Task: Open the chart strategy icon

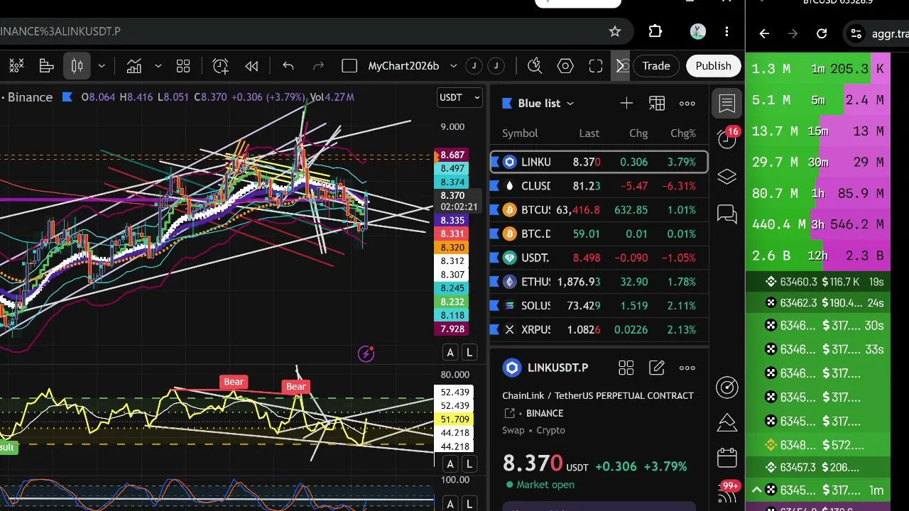Action: tap(134, 66)
